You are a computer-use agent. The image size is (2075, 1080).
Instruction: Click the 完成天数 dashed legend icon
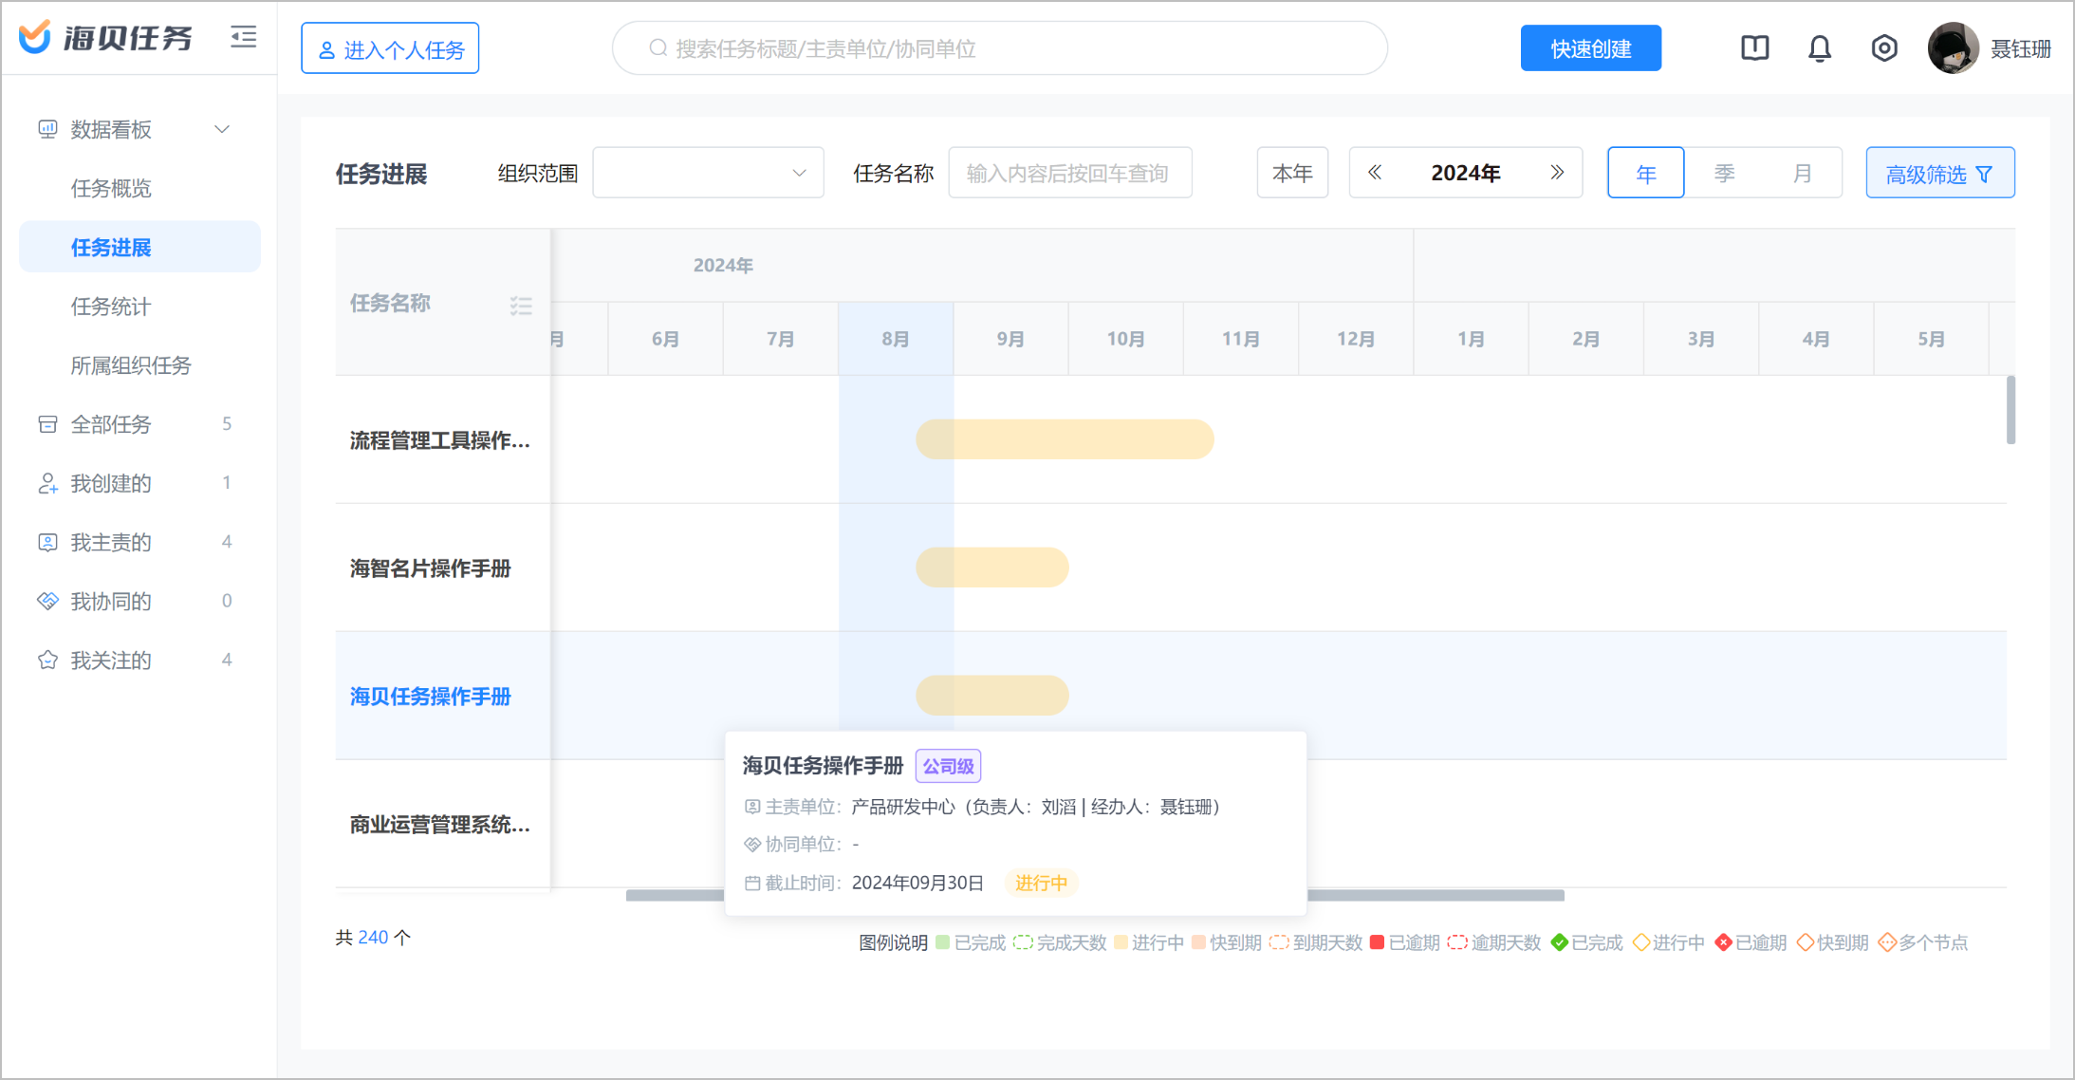1023,942
